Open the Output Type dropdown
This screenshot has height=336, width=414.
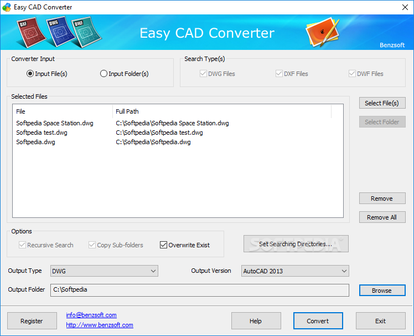(x=104, y=271)
